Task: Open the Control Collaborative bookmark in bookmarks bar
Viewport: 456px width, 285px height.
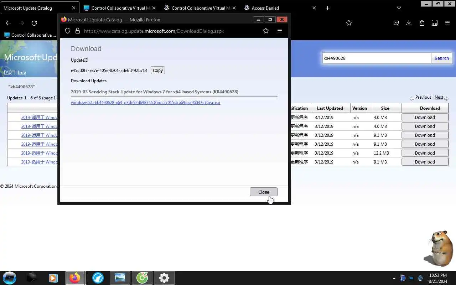Action: [x=30, y=35]
